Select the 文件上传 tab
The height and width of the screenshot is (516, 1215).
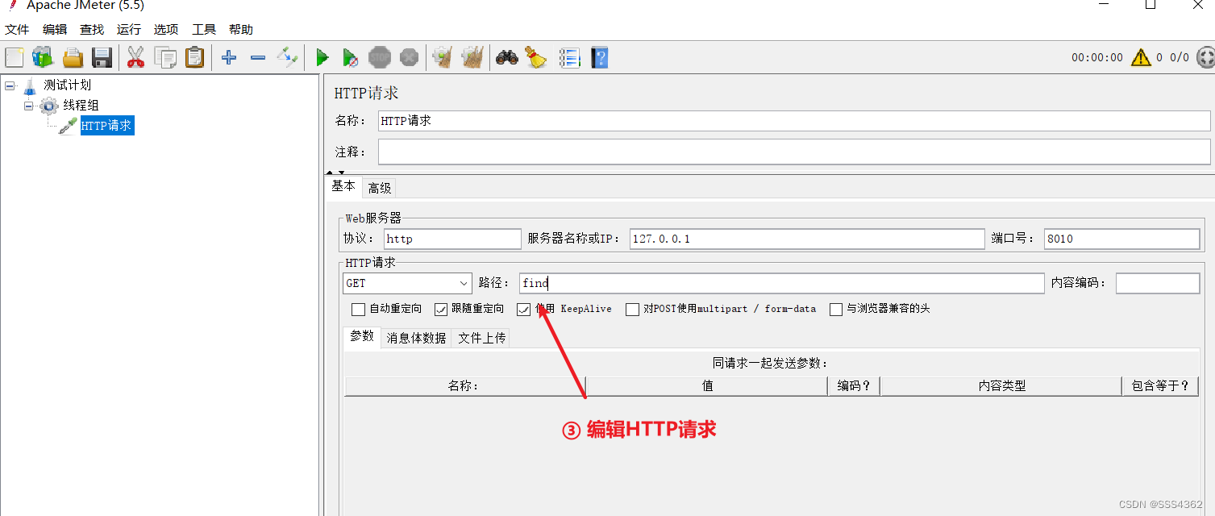(482, 338)
